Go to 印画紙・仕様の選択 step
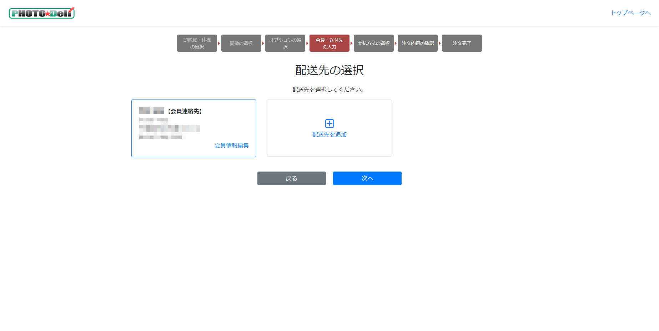 click(197, 43)
